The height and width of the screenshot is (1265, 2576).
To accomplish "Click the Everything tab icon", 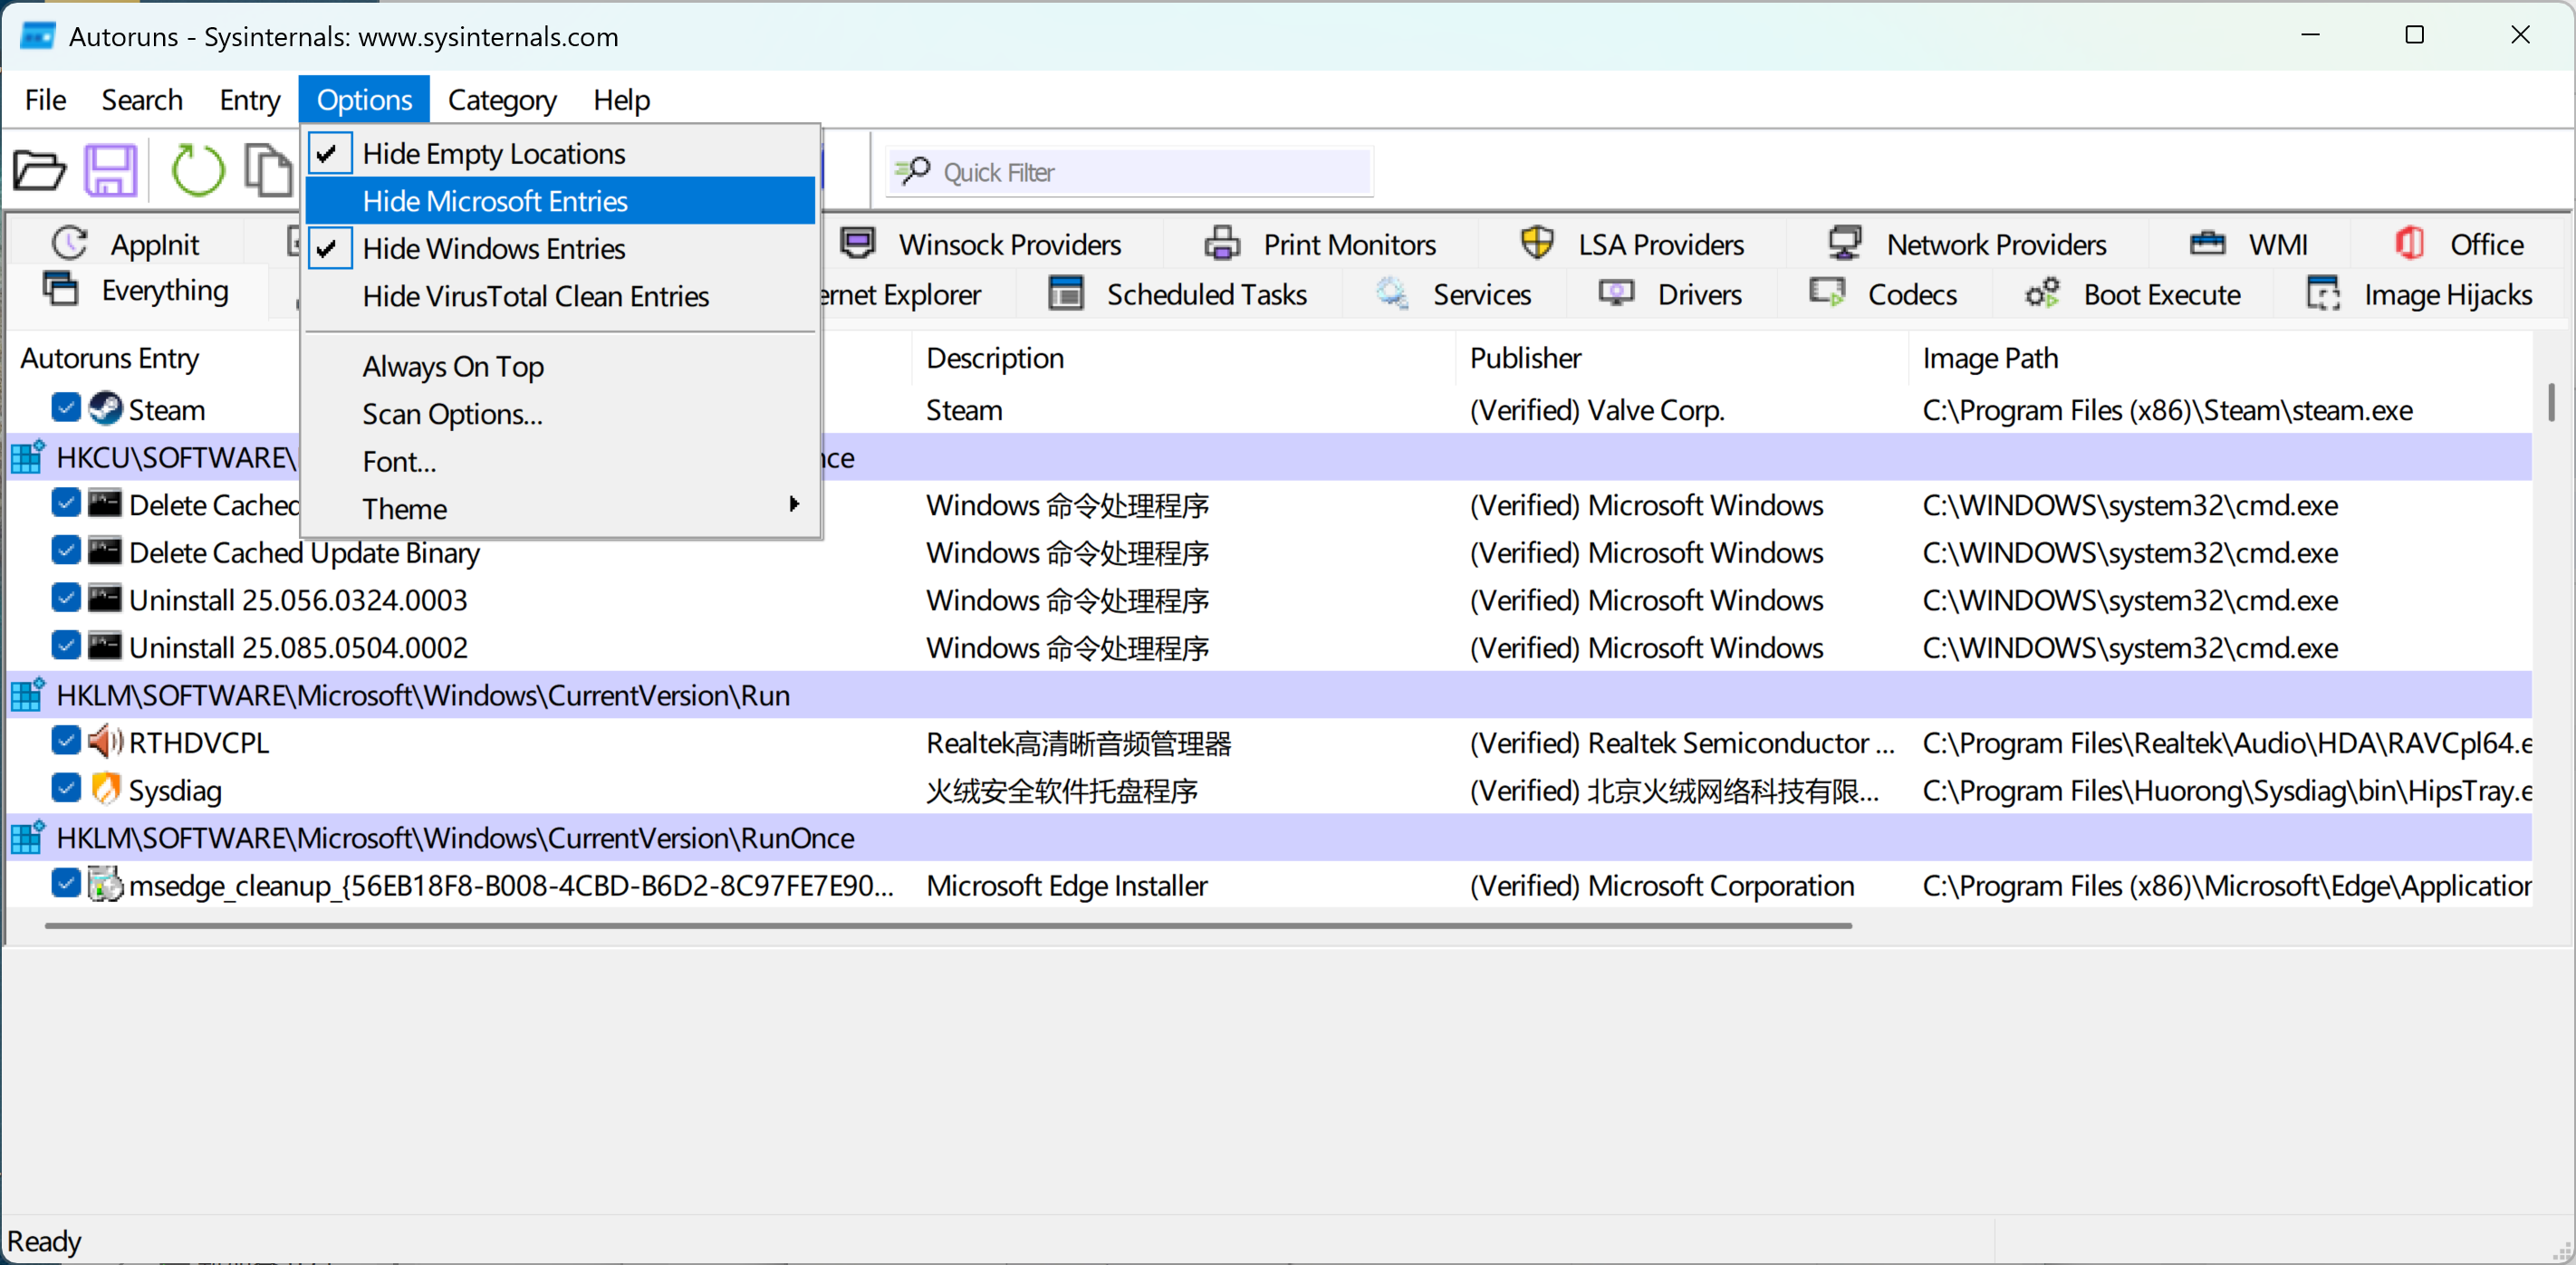I will 60,289.
